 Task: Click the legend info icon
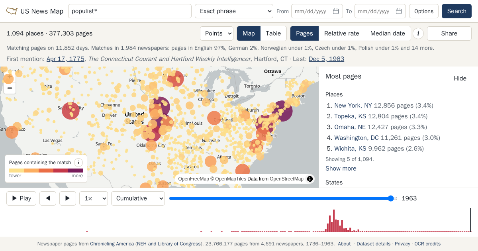[x=78, y=162]
